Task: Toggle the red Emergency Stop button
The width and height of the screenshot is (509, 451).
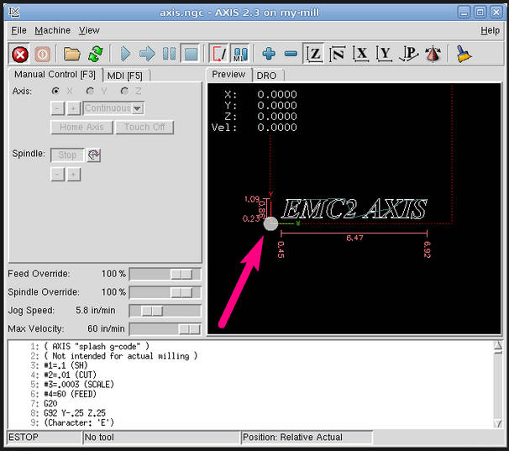Action: coord(20,54)
